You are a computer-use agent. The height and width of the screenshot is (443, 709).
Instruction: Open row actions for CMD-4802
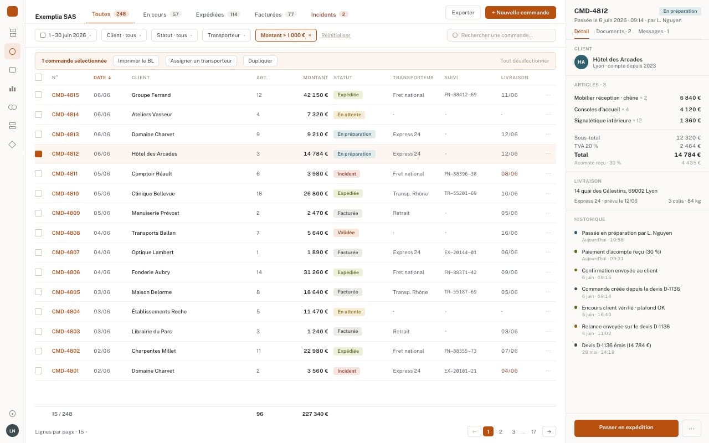(x=548, y=351)
